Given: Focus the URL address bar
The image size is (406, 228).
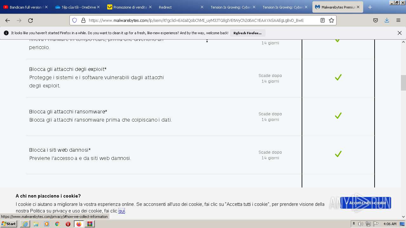Looking at the screenshot, I should [203, 20].
